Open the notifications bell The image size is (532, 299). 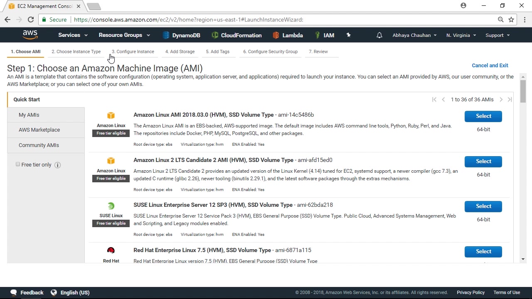(x=379, y=35)
